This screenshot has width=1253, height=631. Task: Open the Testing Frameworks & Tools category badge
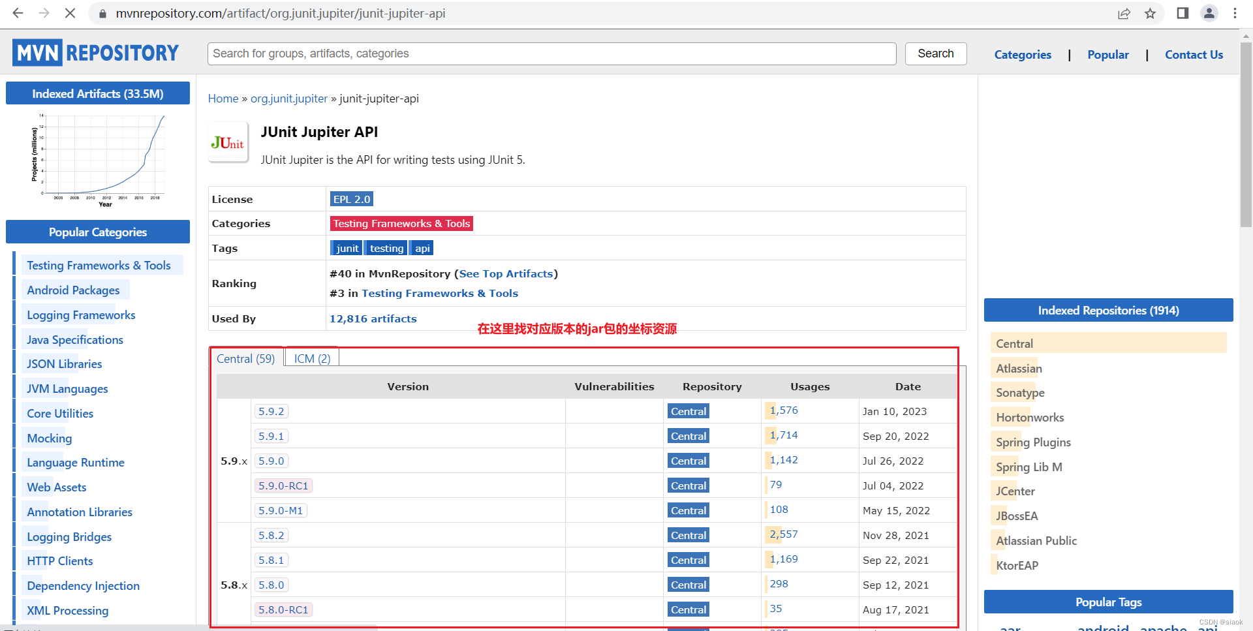(401, 223)
